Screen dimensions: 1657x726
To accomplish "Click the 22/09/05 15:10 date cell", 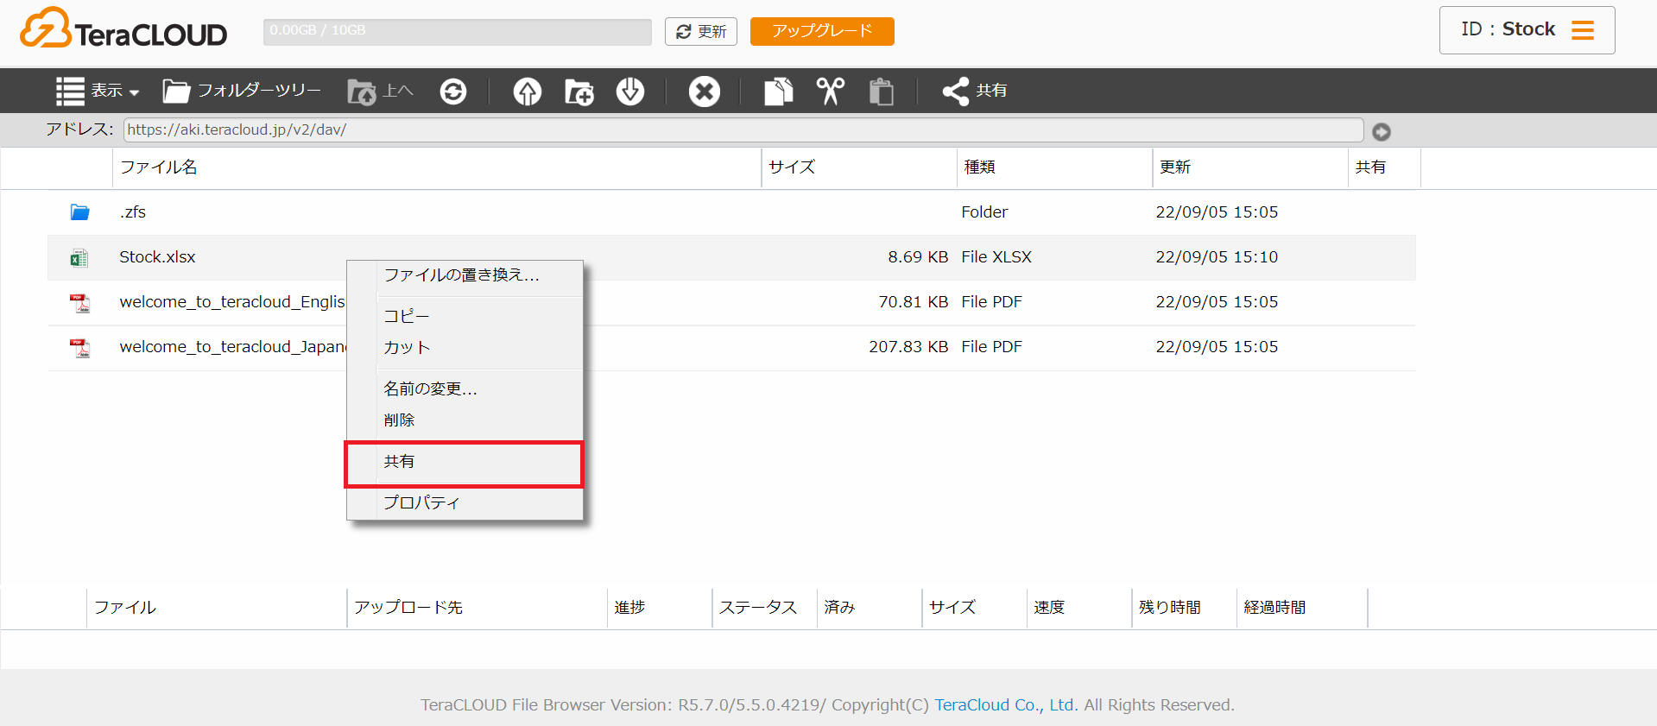I will [x=1217, y=257].
